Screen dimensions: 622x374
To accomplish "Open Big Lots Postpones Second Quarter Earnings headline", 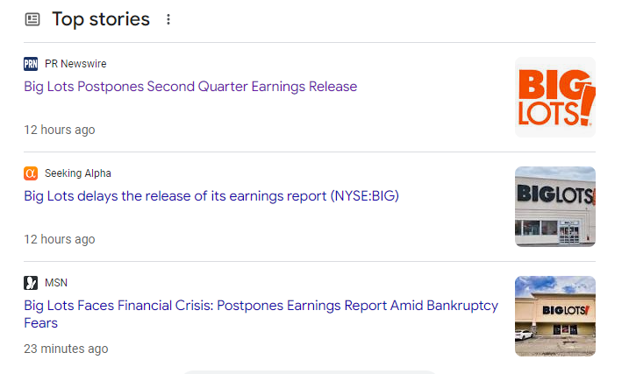I will (190, 87).
